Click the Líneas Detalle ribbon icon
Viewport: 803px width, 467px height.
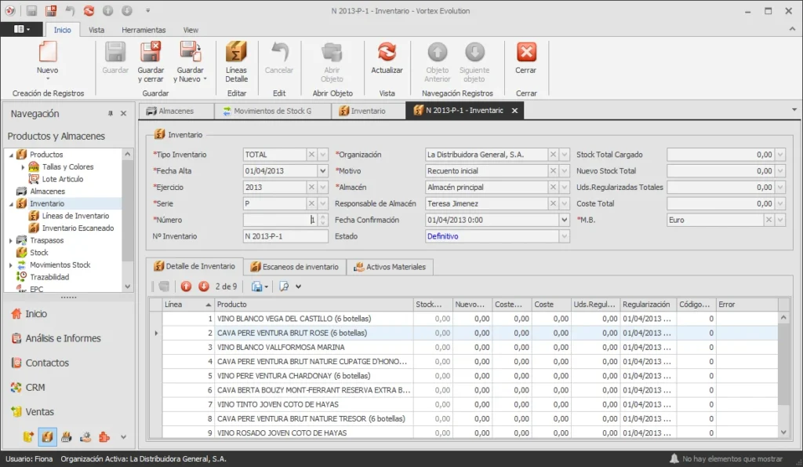click(236, 53)
